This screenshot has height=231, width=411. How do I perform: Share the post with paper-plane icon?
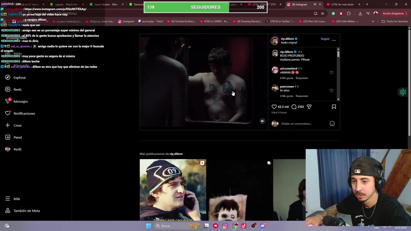click(x=309, y=107)
